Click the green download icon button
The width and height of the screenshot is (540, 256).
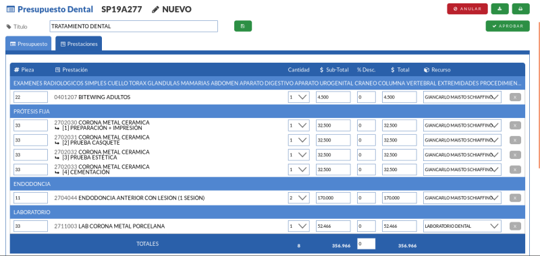click(500, 9)
